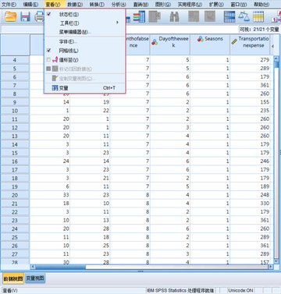The height and width of the screenshot is (294, 281).
Task: Choose Menu Editor (菜单编辑器) in View menu
Action: click(x=84, y=32)
